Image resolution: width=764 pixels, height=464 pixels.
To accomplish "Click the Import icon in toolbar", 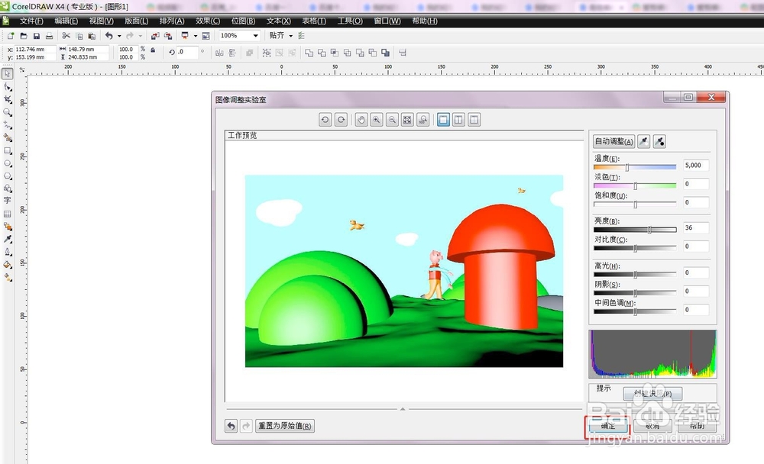I will 155,36.
